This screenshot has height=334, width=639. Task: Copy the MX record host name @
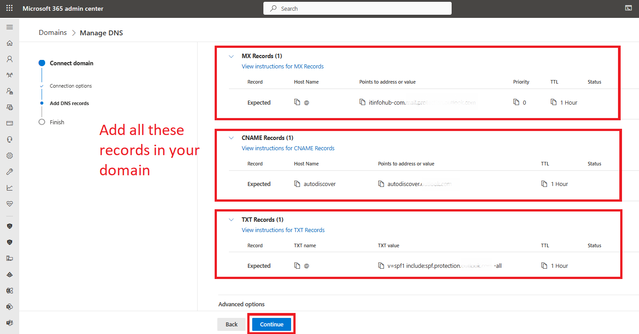pos(297,102)
